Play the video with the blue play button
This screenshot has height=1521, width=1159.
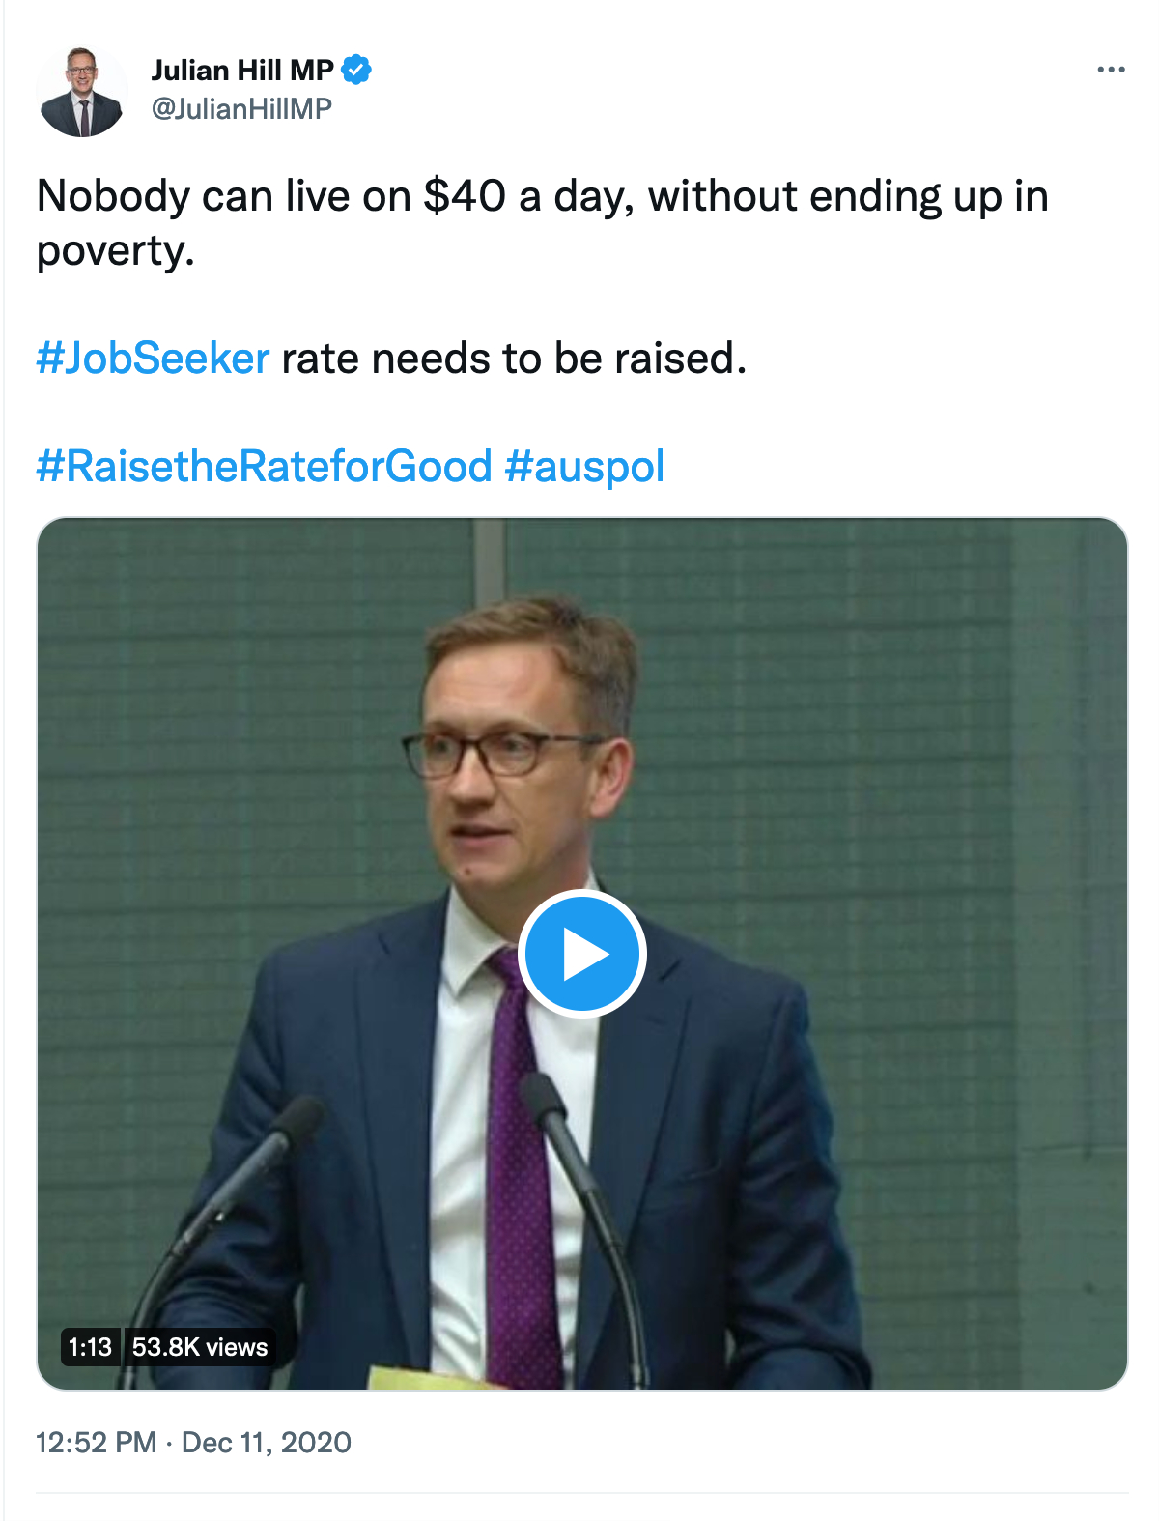[x=581, y=954]
